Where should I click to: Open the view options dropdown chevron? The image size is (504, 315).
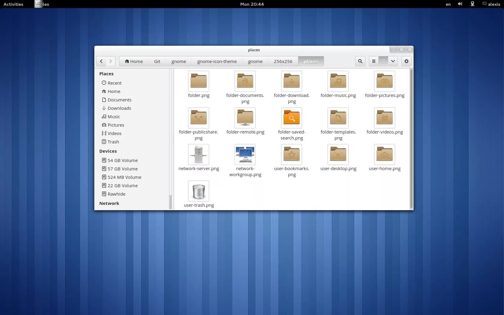393,61
